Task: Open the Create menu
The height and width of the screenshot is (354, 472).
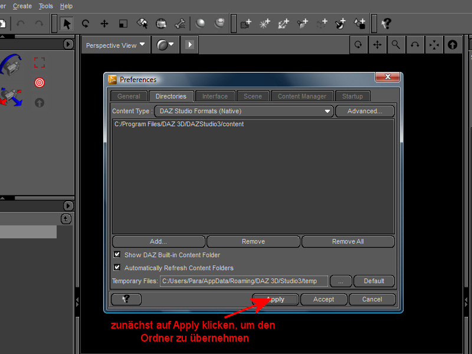Action: (22, 6)
